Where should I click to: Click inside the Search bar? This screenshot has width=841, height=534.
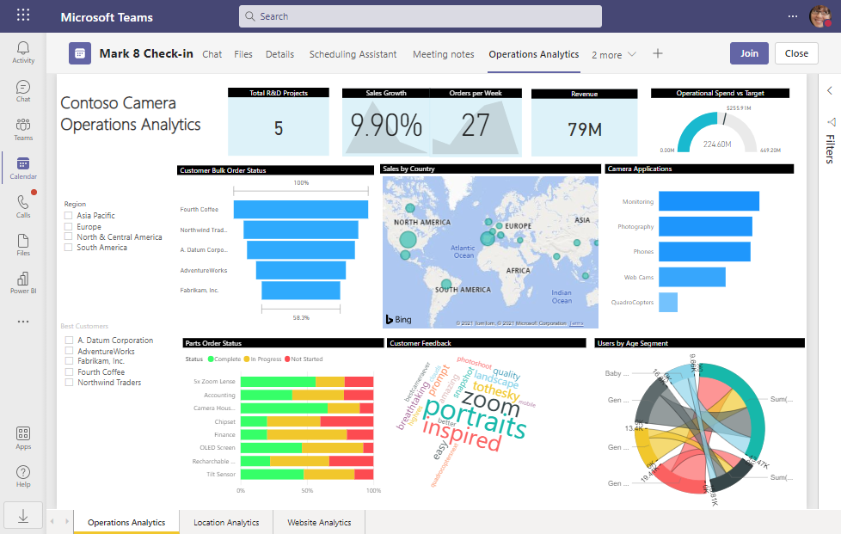420,16
